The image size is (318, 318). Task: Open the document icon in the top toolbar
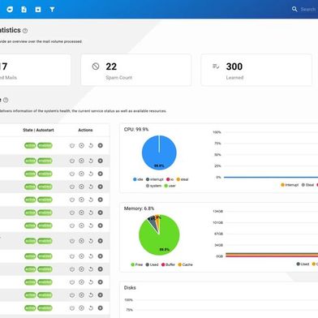(24, 10)
